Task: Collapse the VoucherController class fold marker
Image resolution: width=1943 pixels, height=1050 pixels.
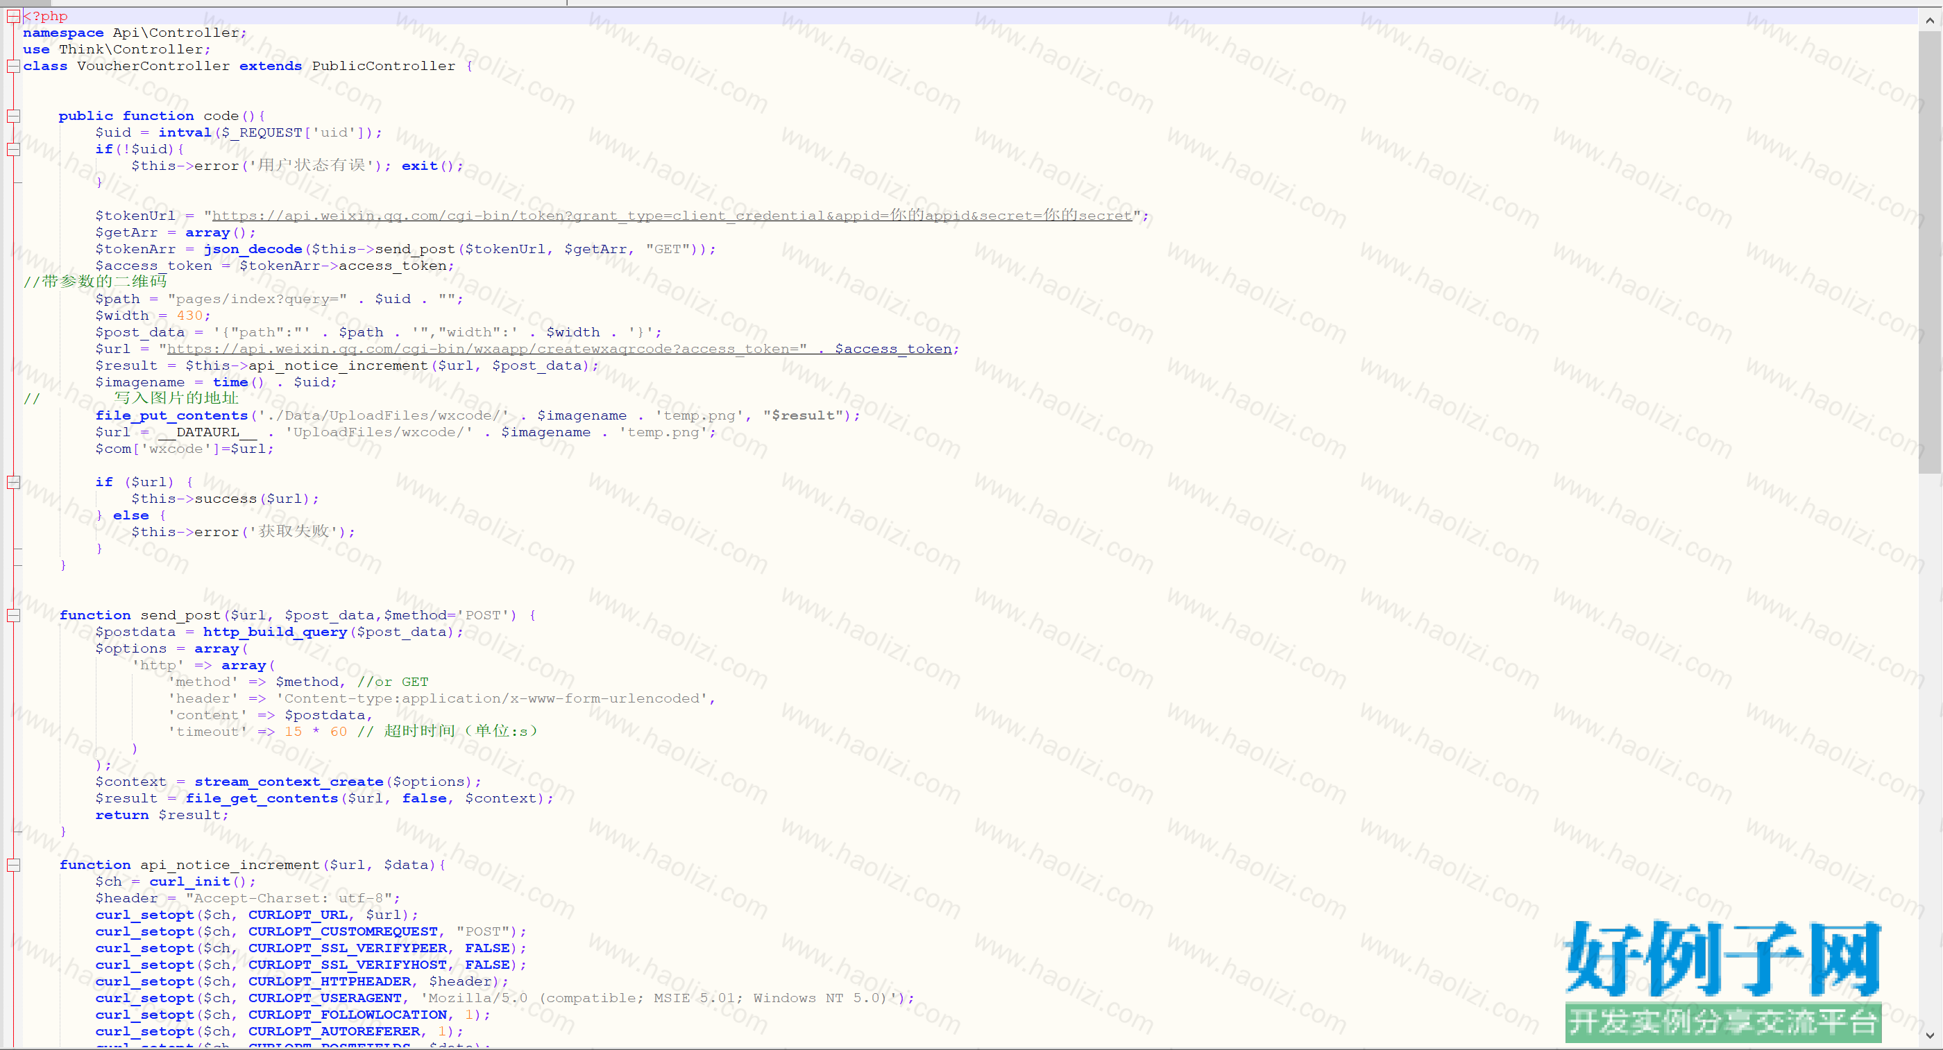Action: [x=12, y=67]
